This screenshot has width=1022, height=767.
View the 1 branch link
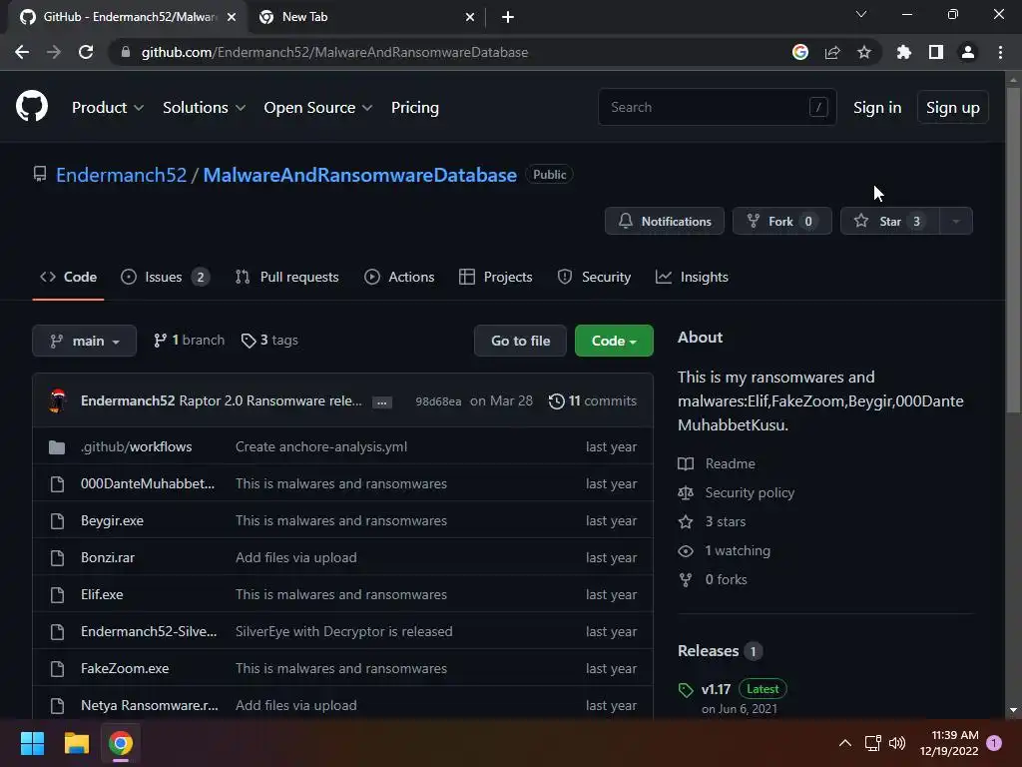point(189,340)
